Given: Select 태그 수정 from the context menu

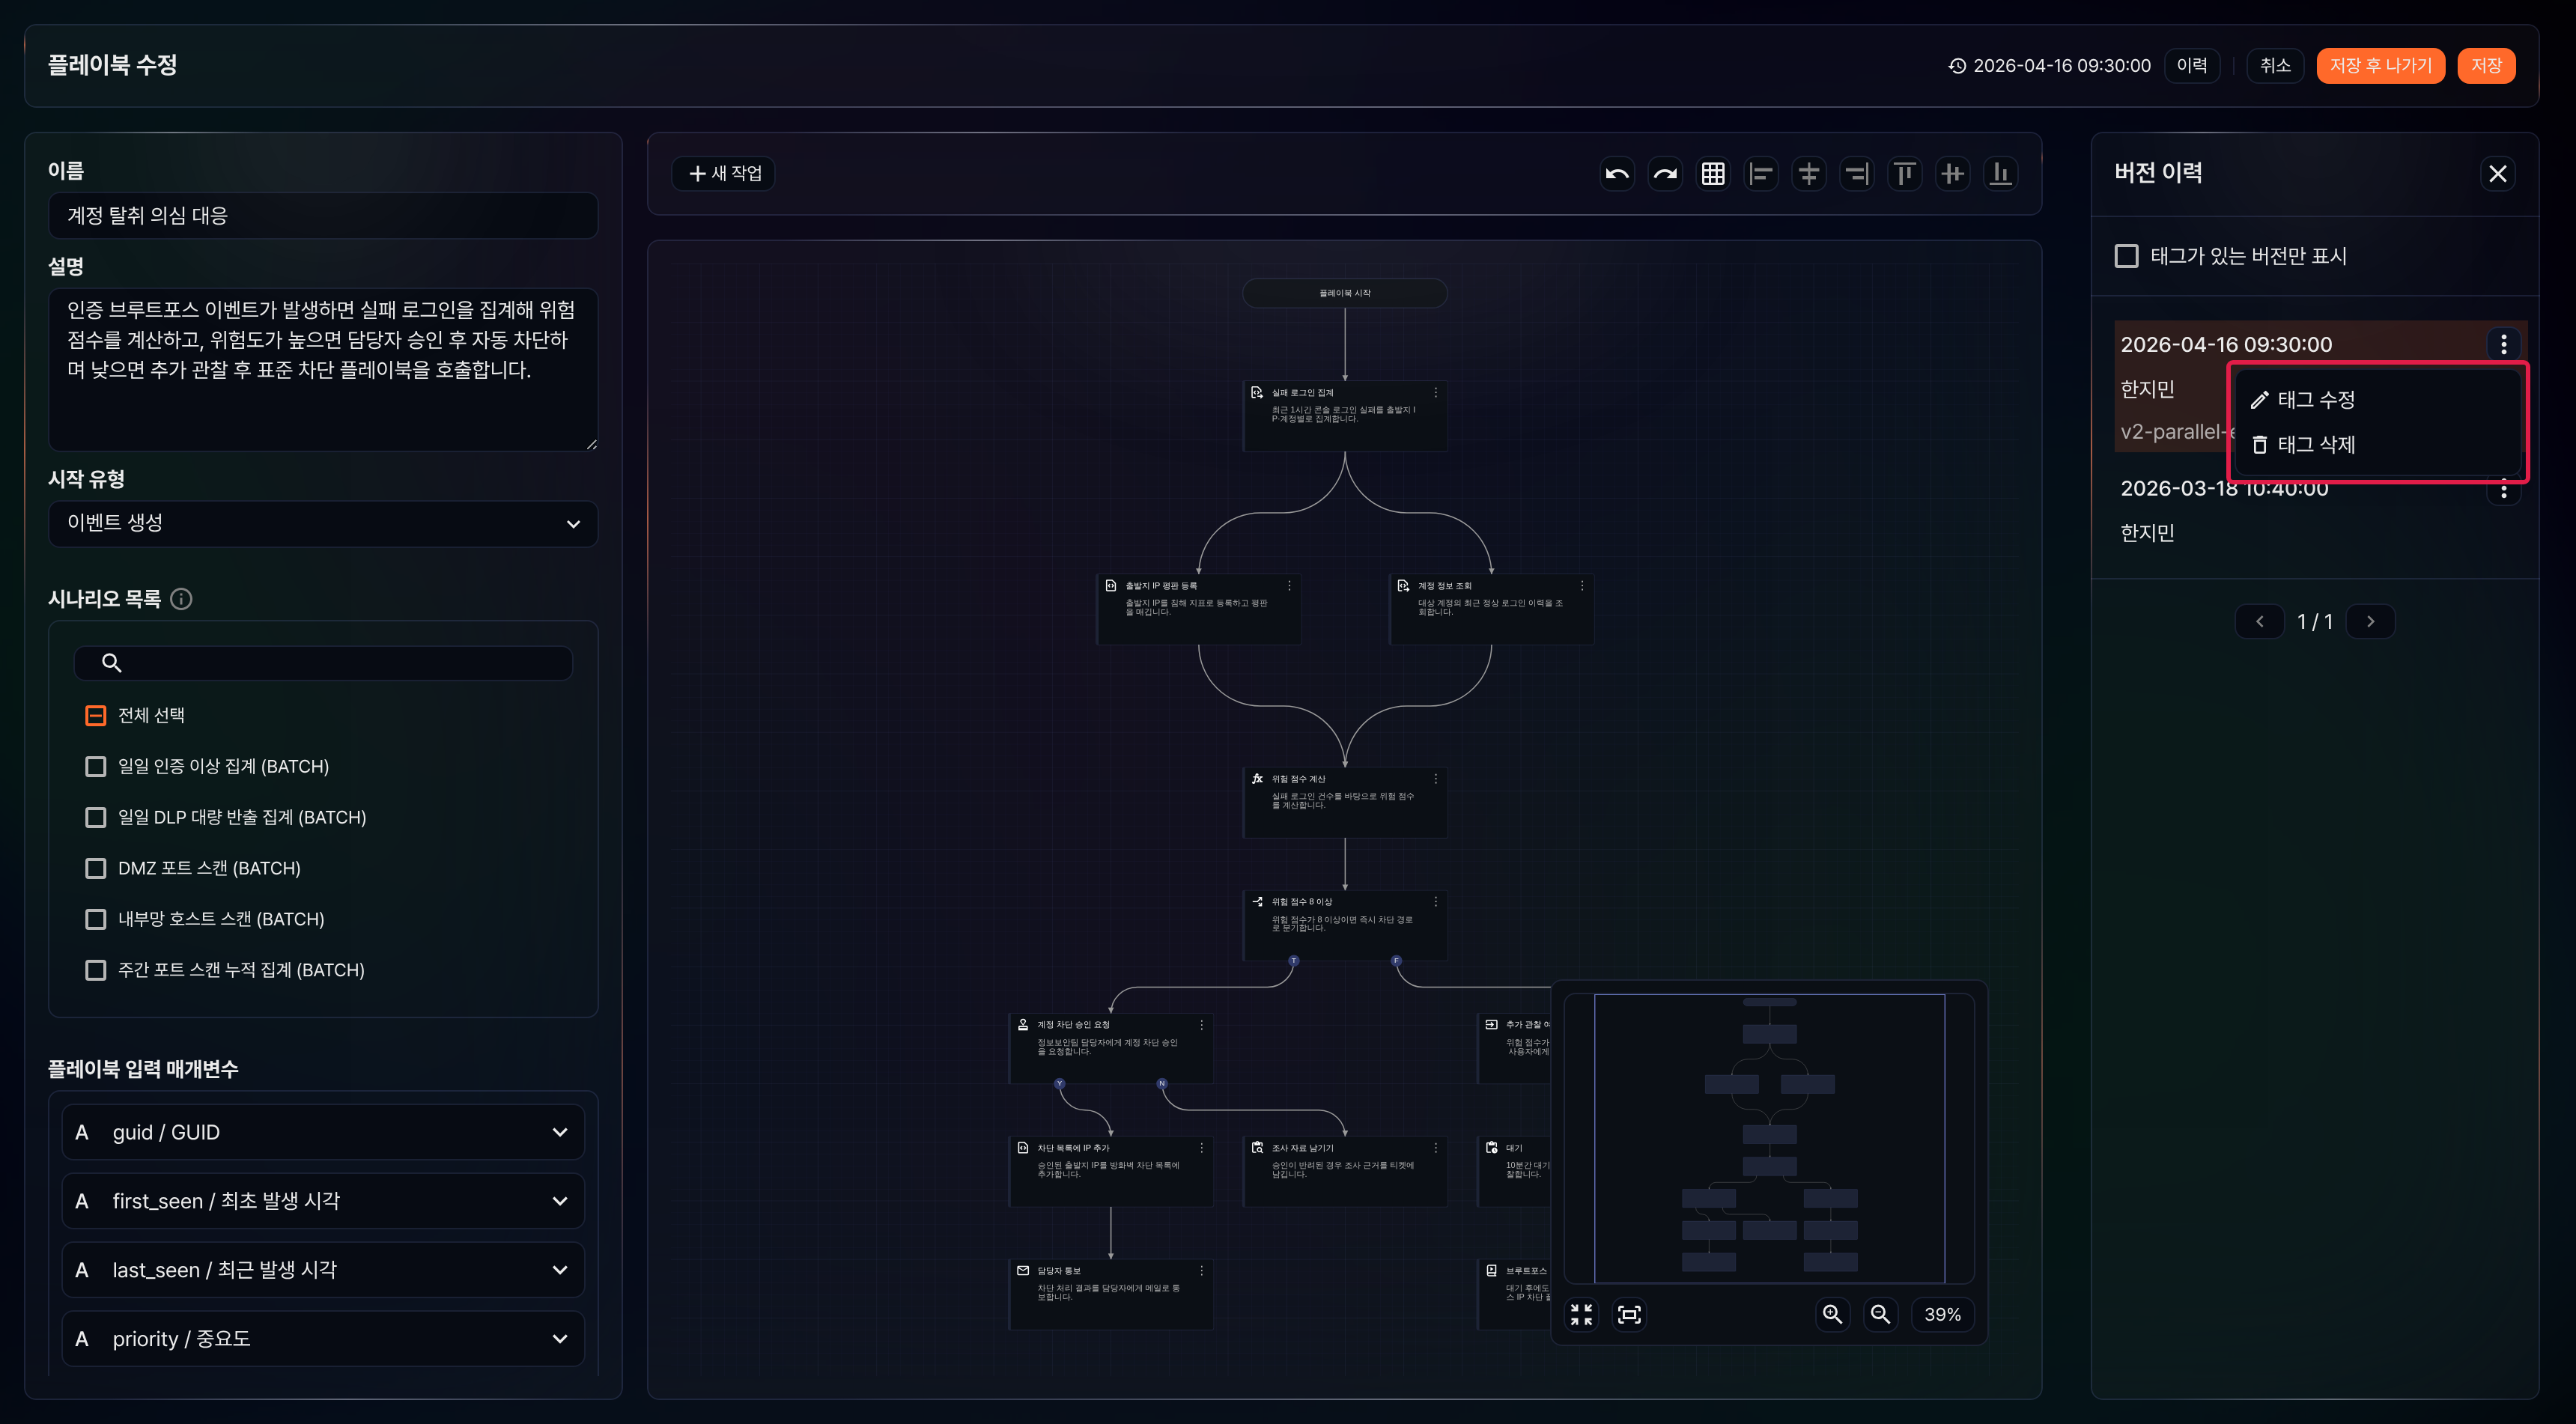Looking at the screenshot, I should pos(2378,400).
